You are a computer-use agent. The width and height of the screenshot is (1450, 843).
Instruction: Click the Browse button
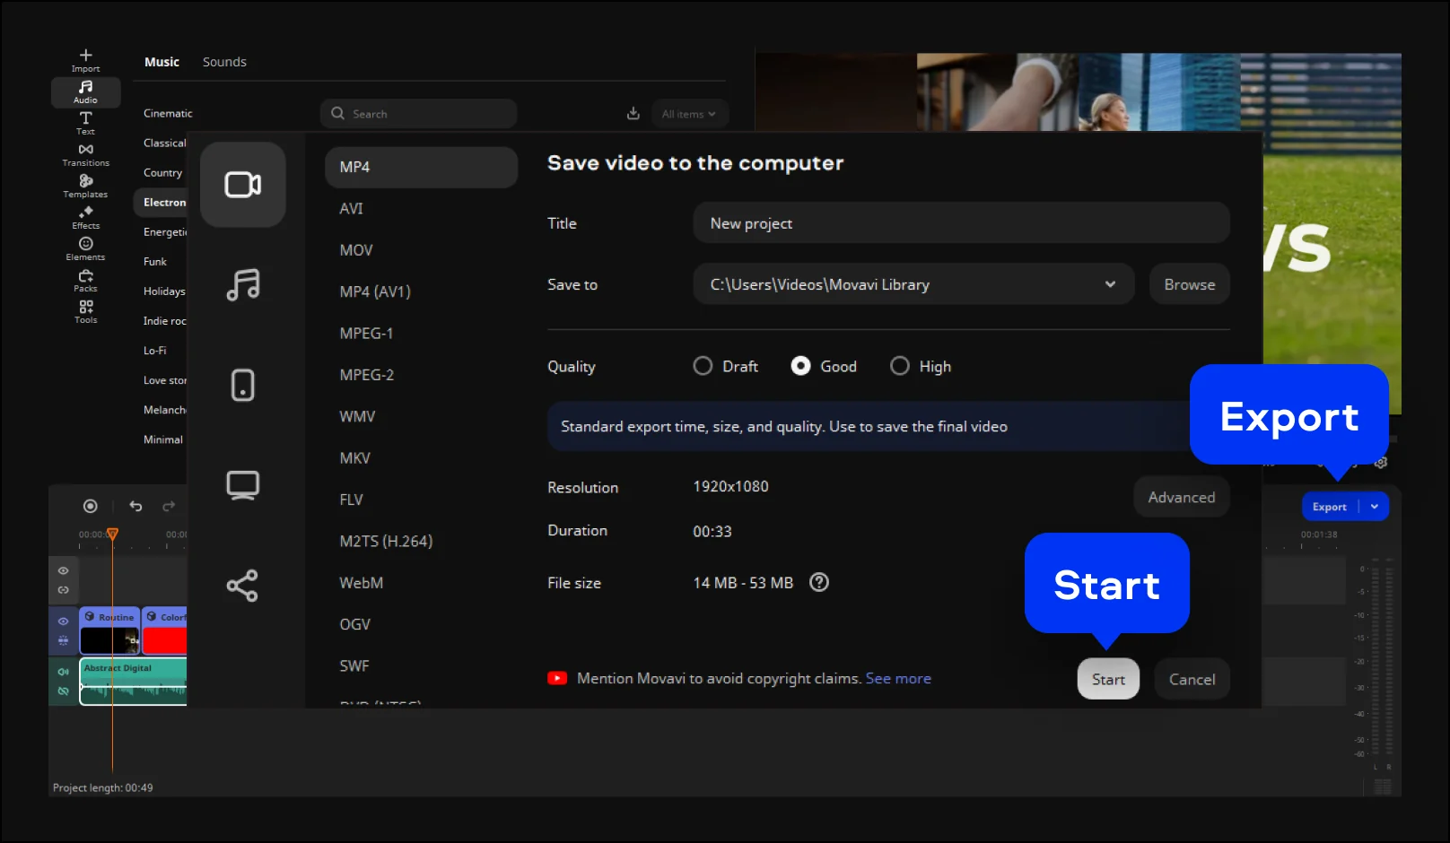coord(1189,284)
